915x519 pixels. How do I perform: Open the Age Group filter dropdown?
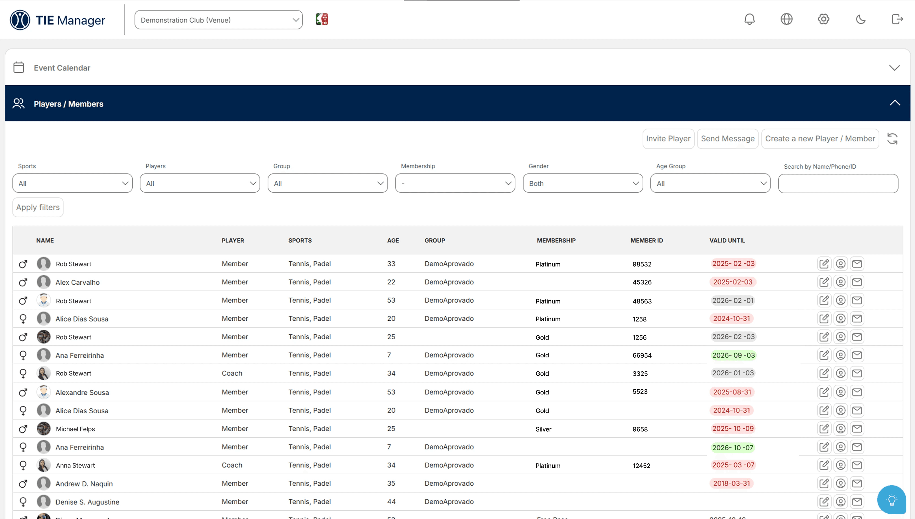click(x=710, y=183)
